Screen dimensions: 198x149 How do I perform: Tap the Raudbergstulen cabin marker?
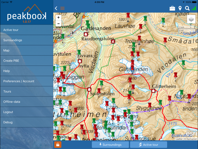(86, 34)
